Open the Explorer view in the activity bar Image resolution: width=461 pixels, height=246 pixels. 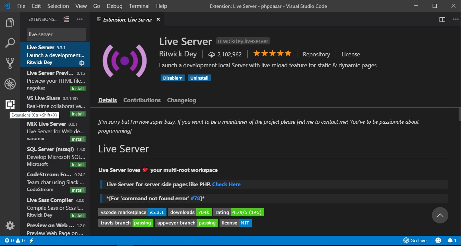tap(10, 23)
